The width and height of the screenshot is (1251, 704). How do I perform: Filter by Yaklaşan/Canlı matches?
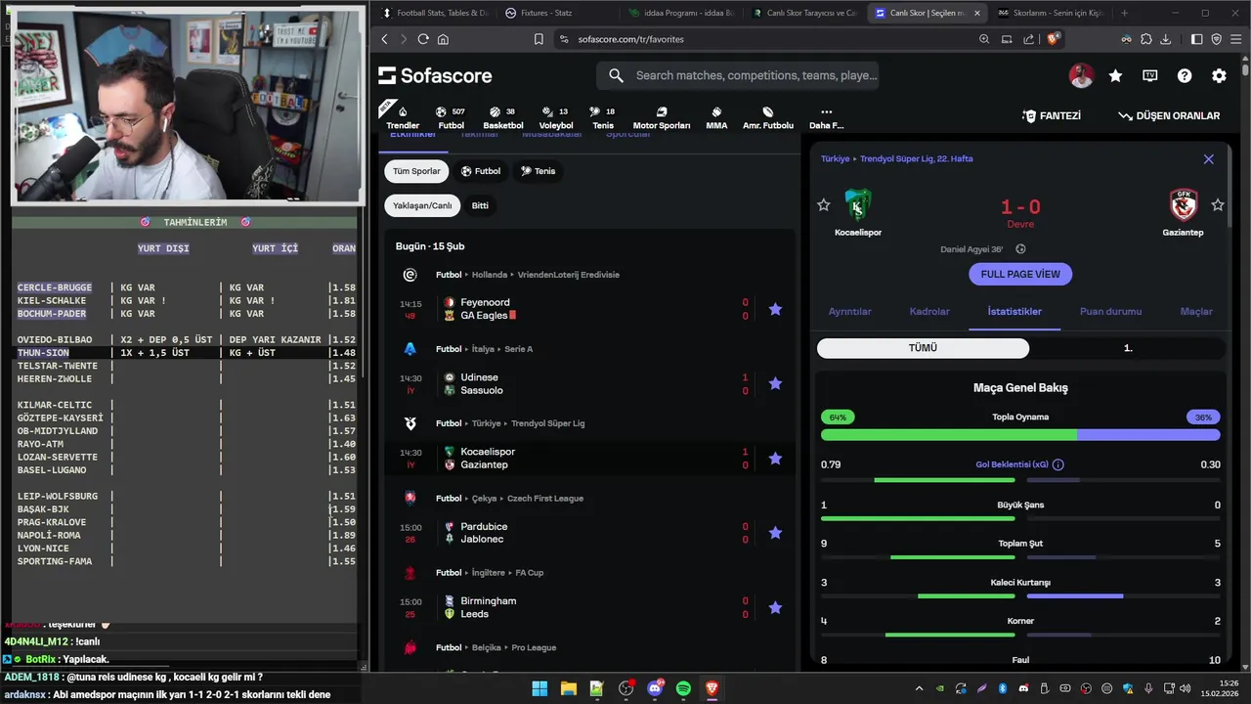(422, 205)
